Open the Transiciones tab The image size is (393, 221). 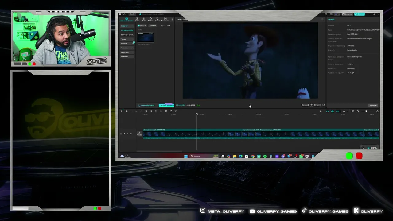(x=165, y=20)
